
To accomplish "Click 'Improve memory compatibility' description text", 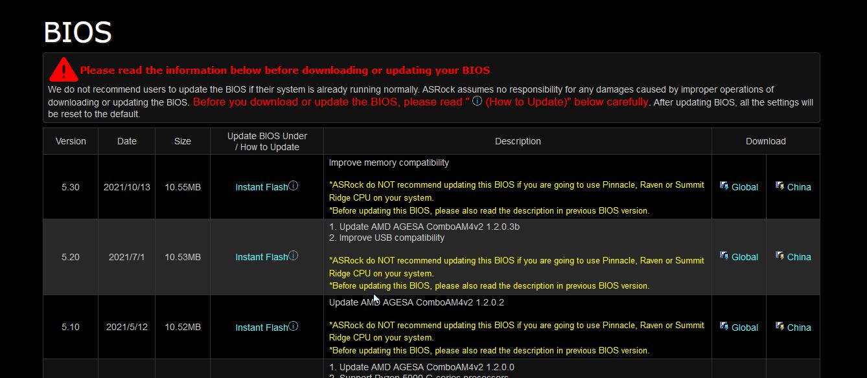I will [x=389, y=162].
